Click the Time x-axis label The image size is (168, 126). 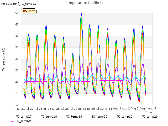[149, 112]
